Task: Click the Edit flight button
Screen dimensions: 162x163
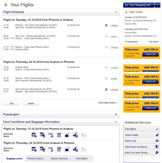Action: click(12, 103)
